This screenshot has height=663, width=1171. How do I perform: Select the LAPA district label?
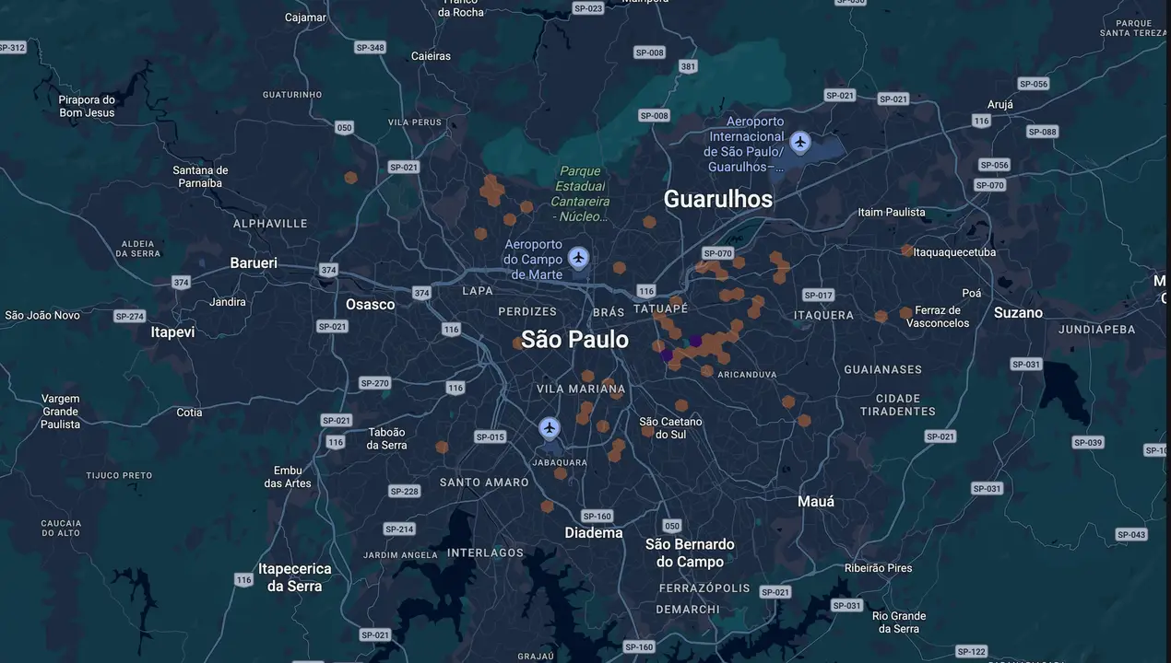[478, 291]
